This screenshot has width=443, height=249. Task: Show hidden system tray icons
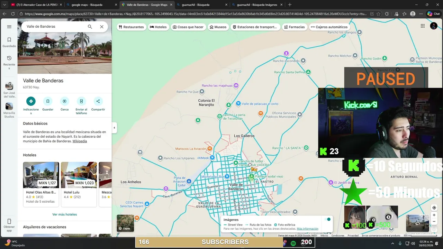coord(392,243)
